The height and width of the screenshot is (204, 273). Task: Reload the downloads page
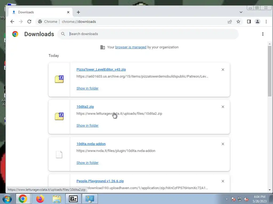click(29, 22)
